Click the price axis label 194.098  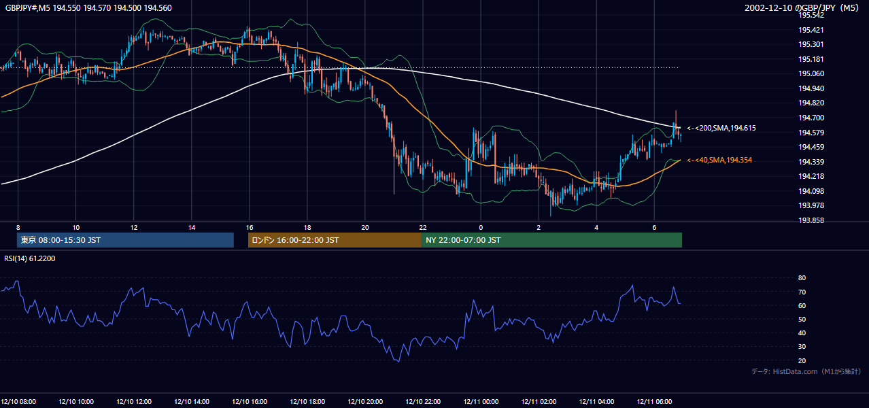pos(811,191)
